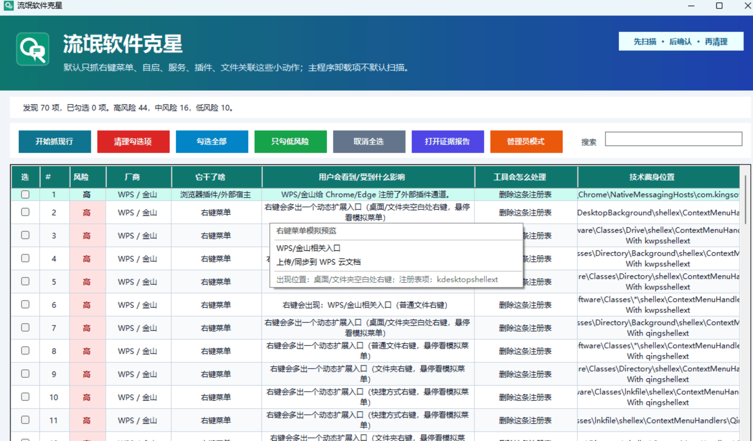This screenshot has height=441, width=753.
Task: Minimize the 流氓软件克星 window
Action: point(691,6)
